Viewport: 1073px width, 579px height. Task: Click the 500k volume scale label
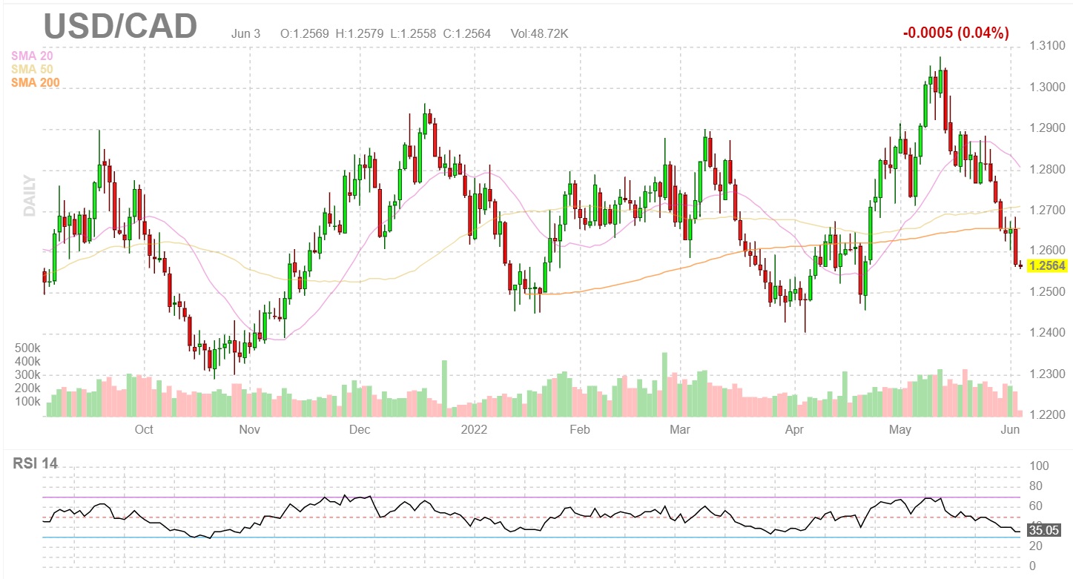tap(27, 348)
